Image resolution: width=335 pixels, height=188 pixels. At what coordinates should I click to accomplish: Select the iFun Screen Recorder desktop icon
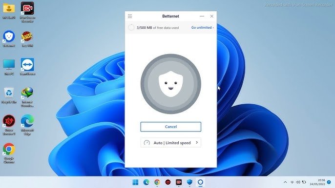(27, 12)
